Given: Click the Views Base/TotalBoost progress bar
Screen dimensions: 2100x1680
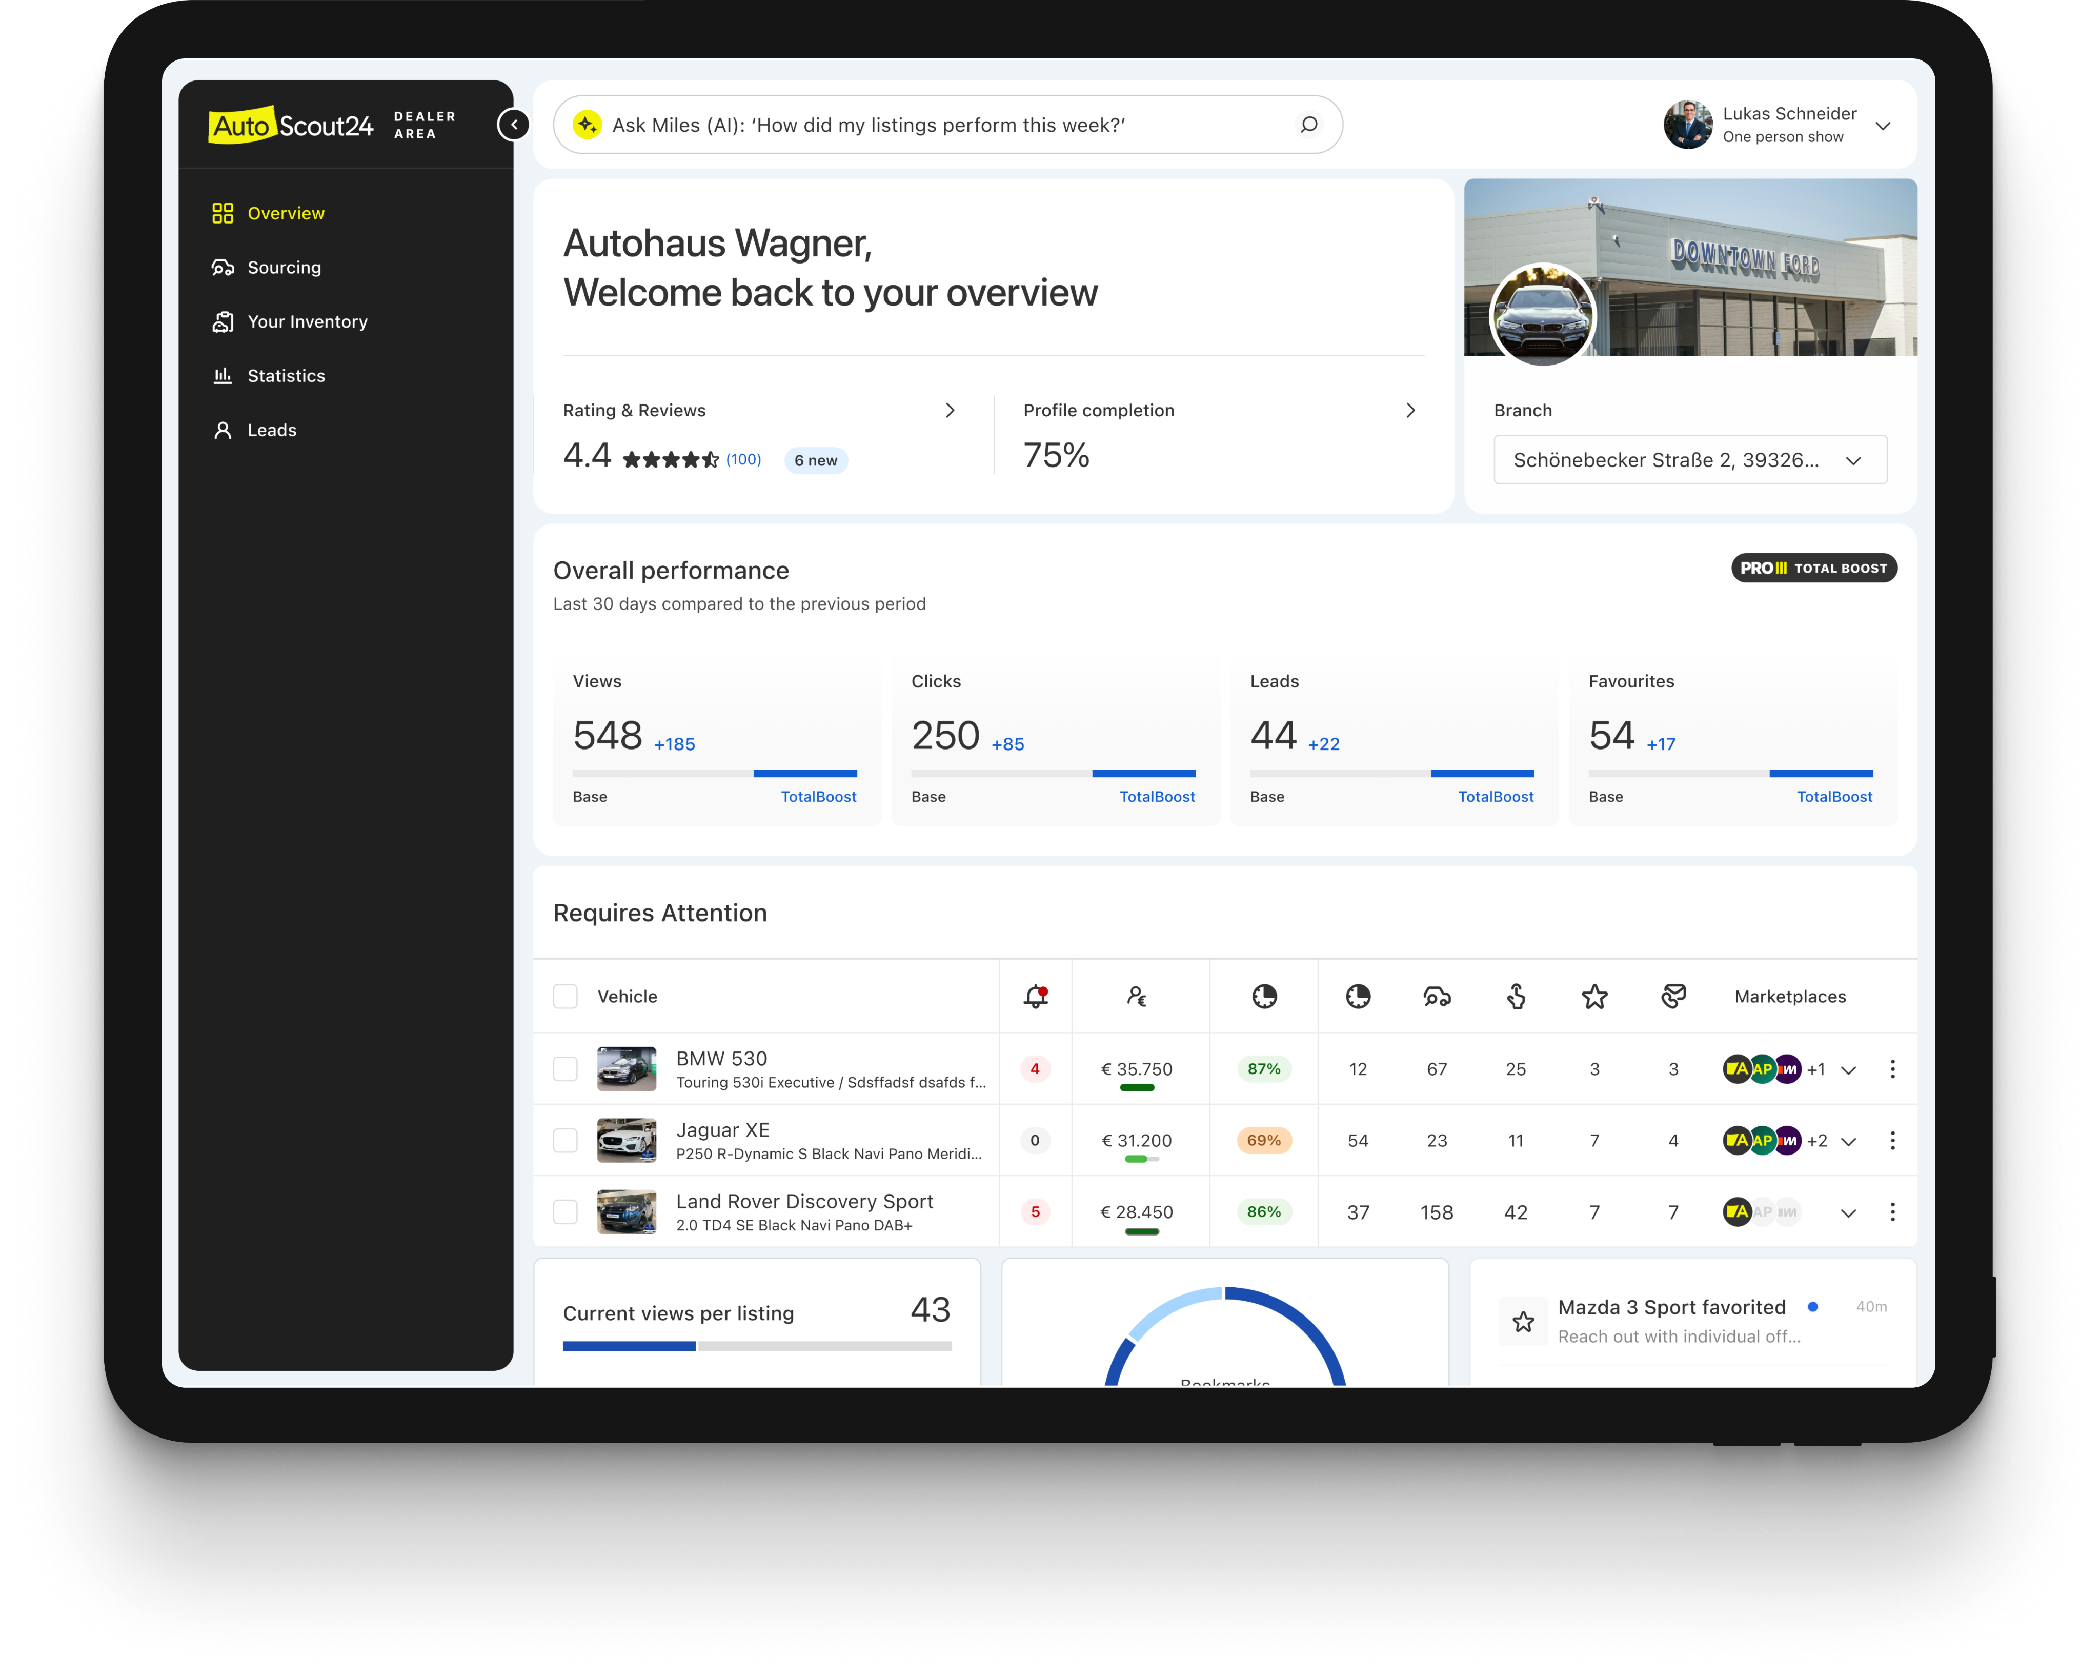Looking at the screenshot, I should [714, 773].
